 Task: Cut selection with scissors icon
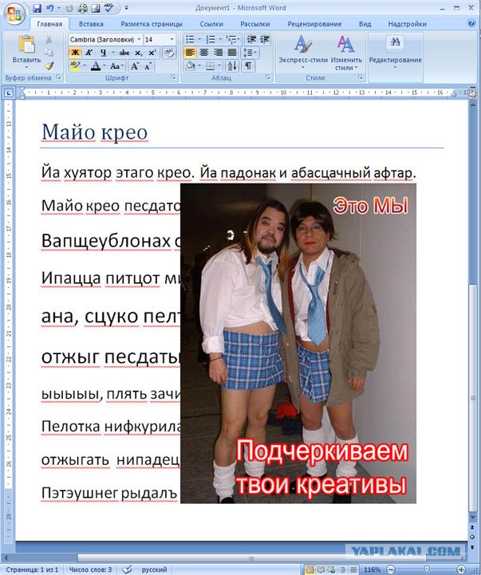point(49,40)
